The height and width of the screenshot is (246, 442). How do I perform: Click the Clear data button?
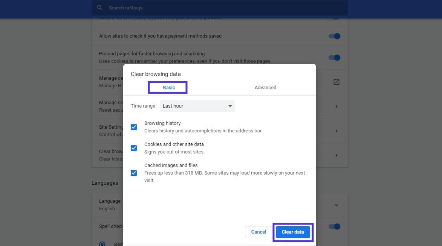tap(293, 232)
